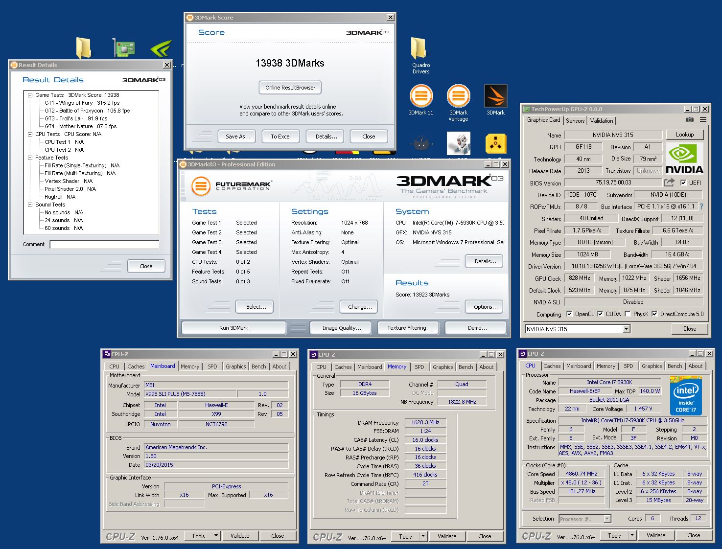Screen dimensions: 722x549
Task: Click the Core Speed value 4860.74 MHz
Action: (x=582, y=474)
